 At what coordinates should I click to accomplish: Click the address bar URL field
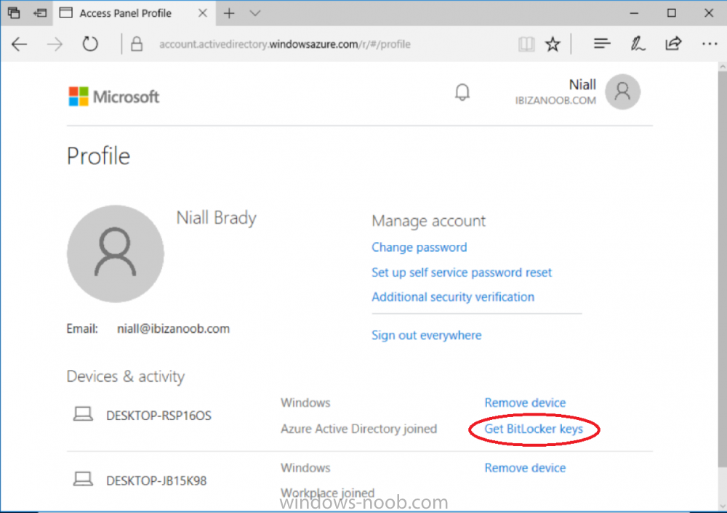pos(285,44)
